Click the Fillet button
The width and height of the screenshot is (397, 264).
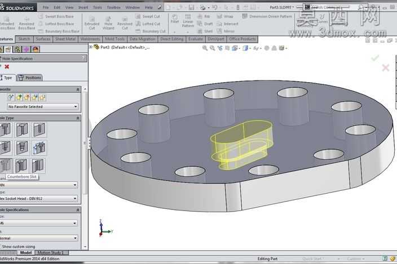point(175,19)
